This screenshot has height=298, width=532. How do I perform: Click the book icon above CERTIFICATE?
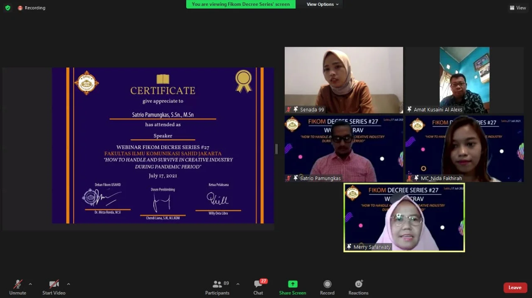pos(163,79)
